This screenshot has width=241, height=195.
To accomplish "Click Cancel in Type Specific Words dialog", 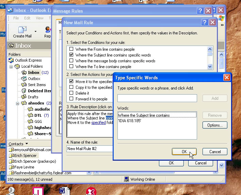I will [215, 152].
